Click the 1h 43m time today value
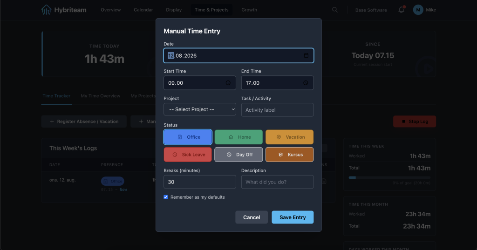This screenshot has height=250, width=477. click(104, 59)
